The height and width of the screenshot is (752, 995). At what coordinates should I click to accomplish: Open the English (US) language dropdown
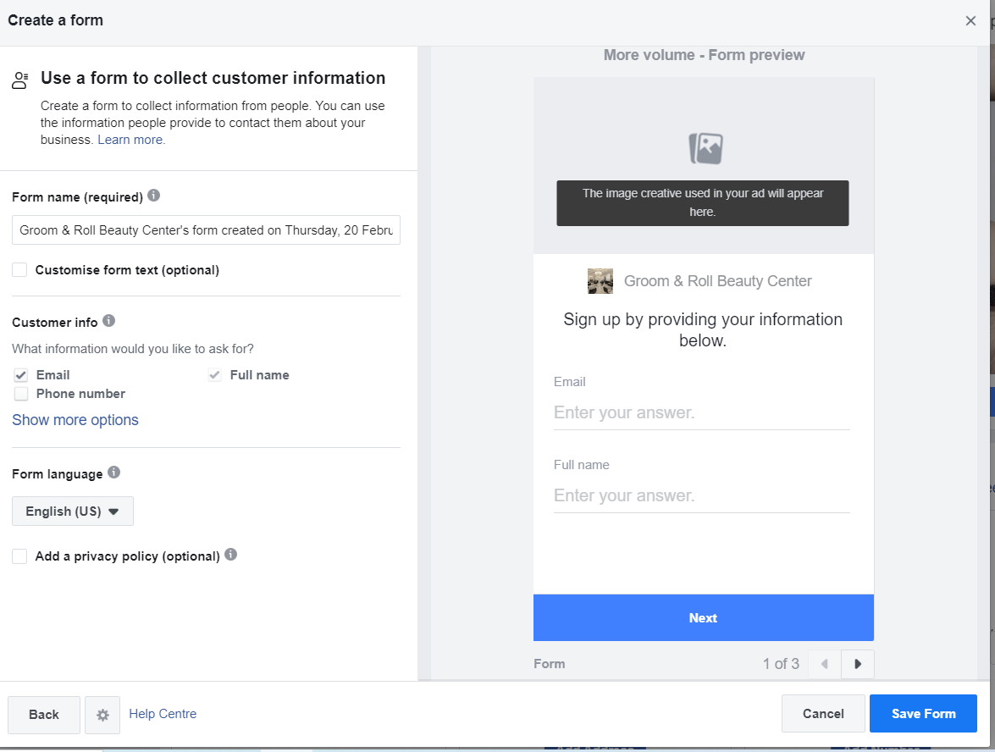(73, 511)
